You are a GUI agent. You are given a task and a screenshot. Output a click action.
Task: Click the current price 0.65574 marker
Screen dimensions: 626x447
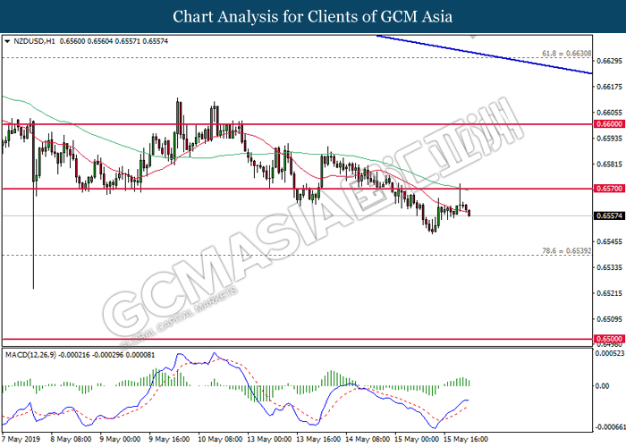click(608, 215)
